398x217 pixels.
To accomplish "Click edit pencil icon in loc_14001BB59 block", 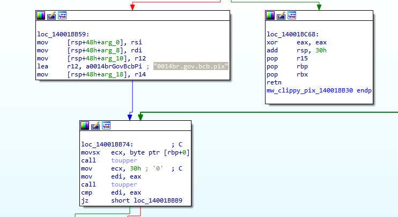I will 51,15.
